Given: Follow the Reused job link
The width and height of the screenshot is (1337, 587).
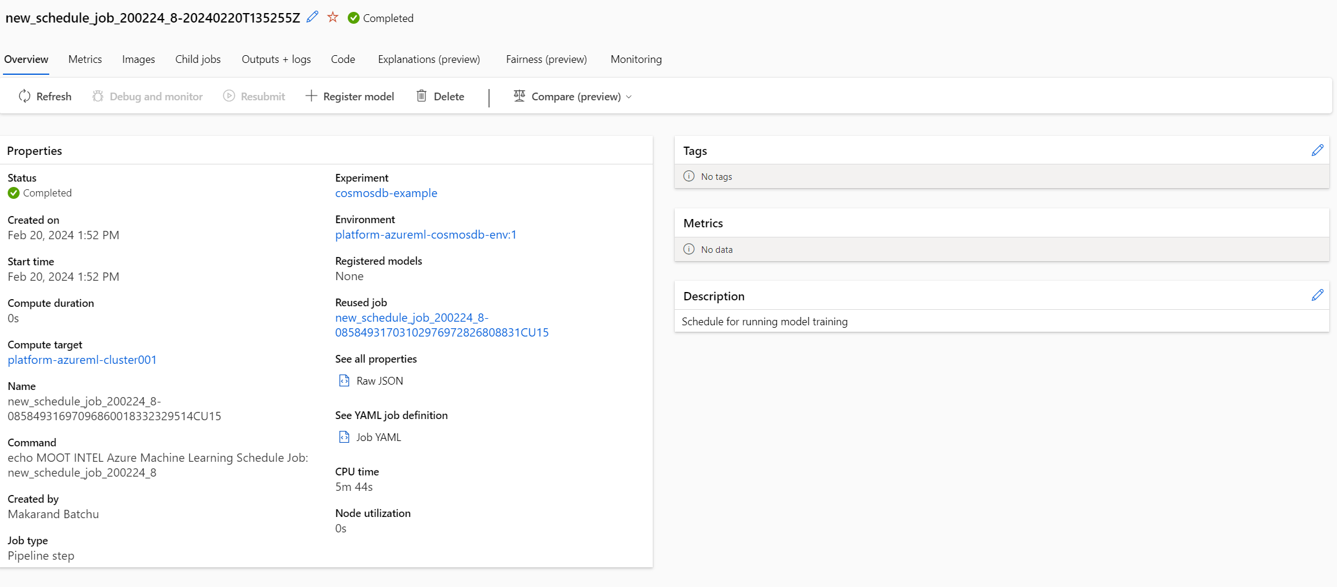Looking at the screenshot, I should coord(441,325).
